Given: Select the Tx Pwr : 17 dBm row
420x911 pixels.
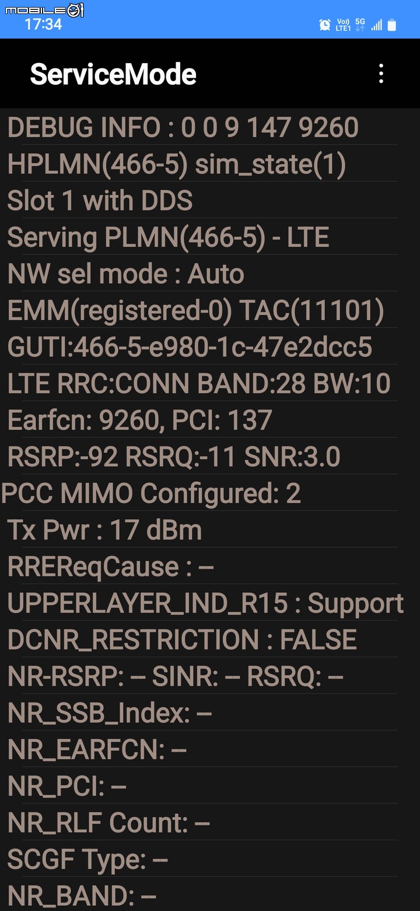Looking at the screenshot, I should [x=202, y=530].
